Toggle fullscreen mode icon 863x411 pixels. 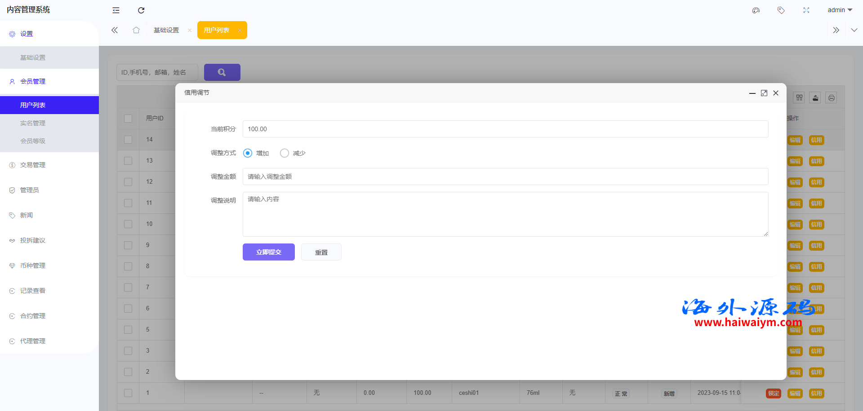[x=806, y=10]
